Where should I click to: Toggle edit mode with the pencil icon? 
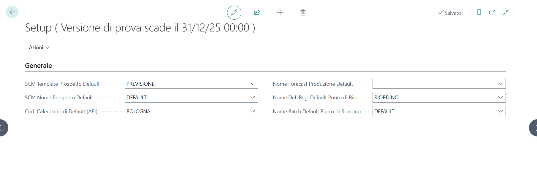tap(234, 12)
